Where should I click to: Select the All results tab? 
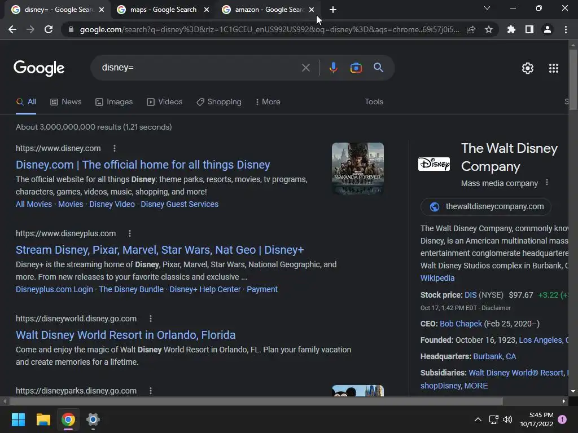pyautogui.click(x=26, y=102)
